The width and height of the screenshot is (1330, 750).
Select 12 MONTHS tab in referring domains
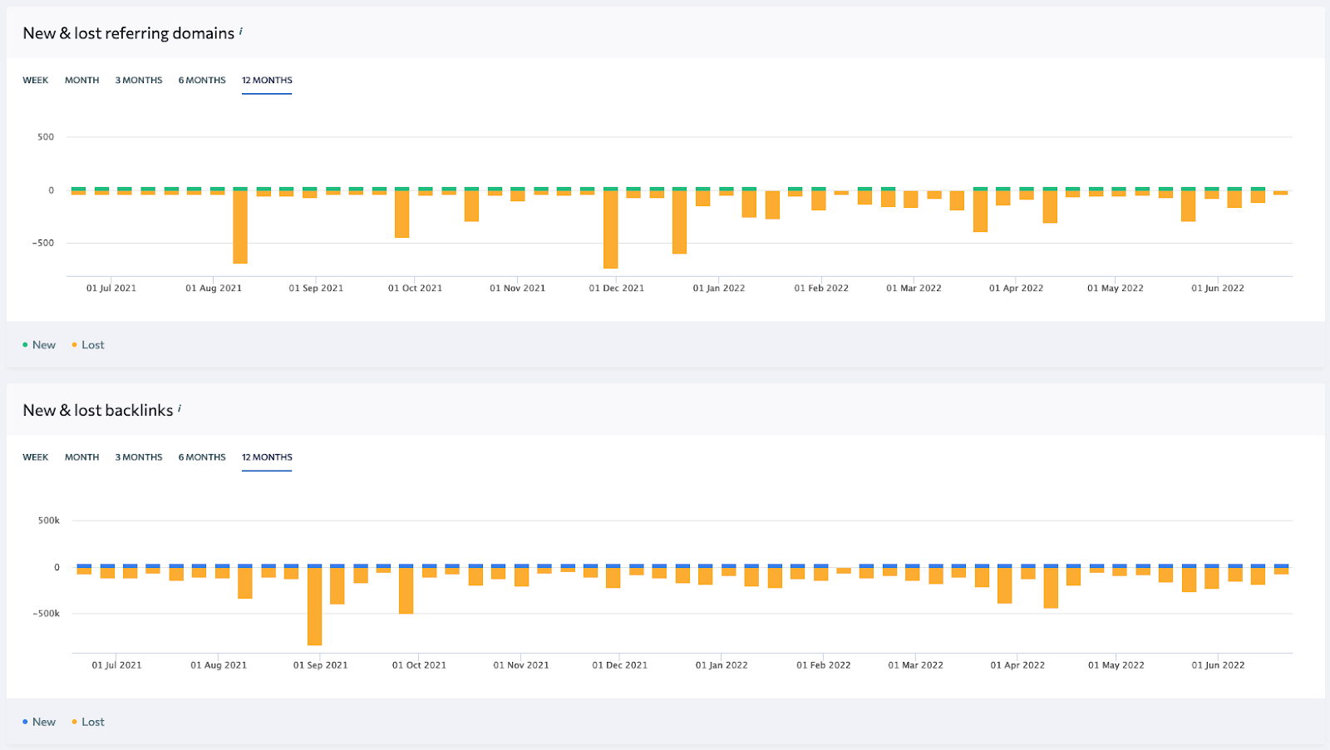tap(267, 81)
